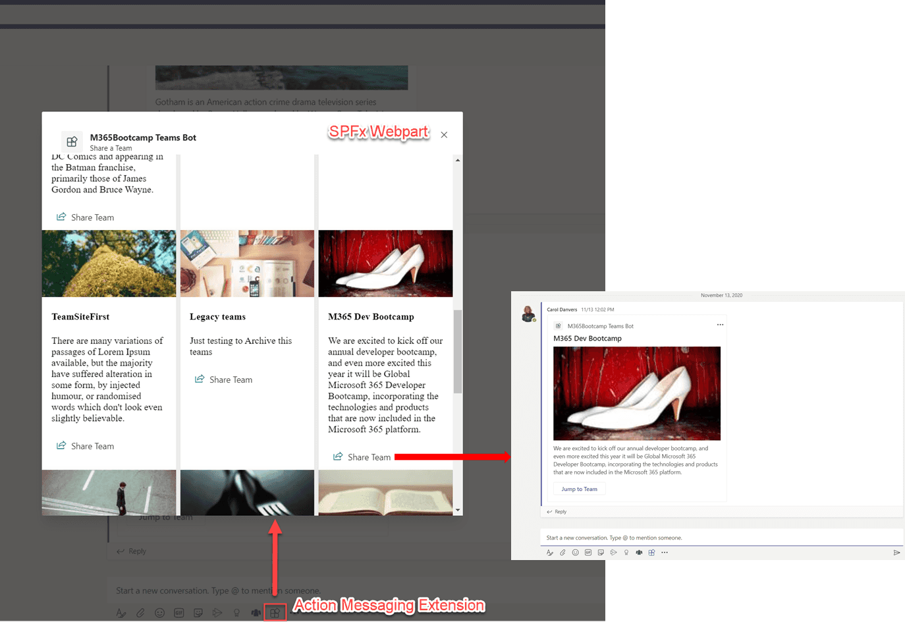Open Emoji picker in the right panel toolbar
Image resolution: width=905 pixels, height=622 pixels.
click(x=575, y=553)
